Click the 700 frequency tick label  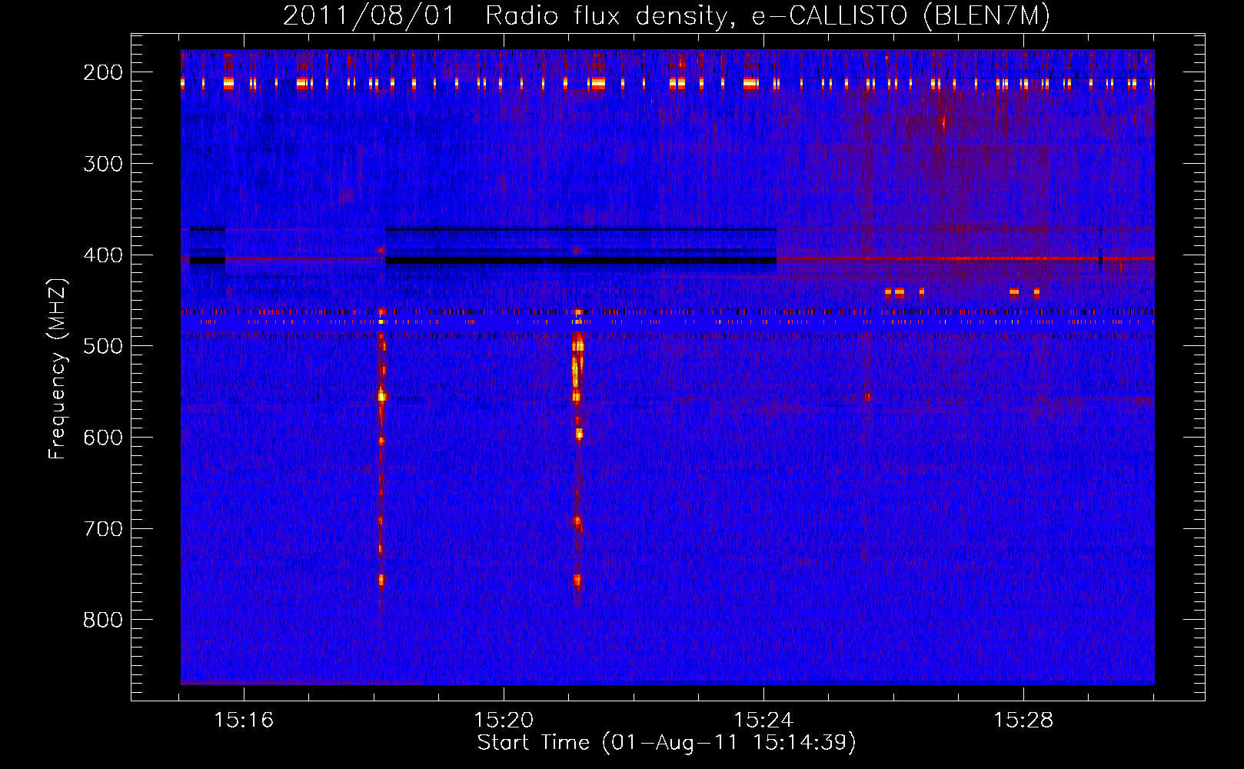coord(103,529)
